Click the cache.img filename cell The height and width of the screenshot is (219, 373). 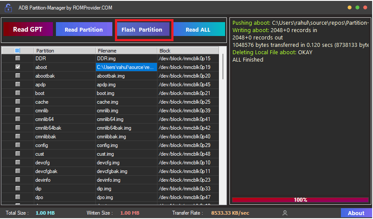click(x=126, y=102)
